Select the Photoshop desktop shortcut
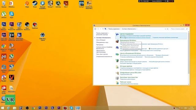This screenshot has width=196, height=110. click(x=4, y=26)
